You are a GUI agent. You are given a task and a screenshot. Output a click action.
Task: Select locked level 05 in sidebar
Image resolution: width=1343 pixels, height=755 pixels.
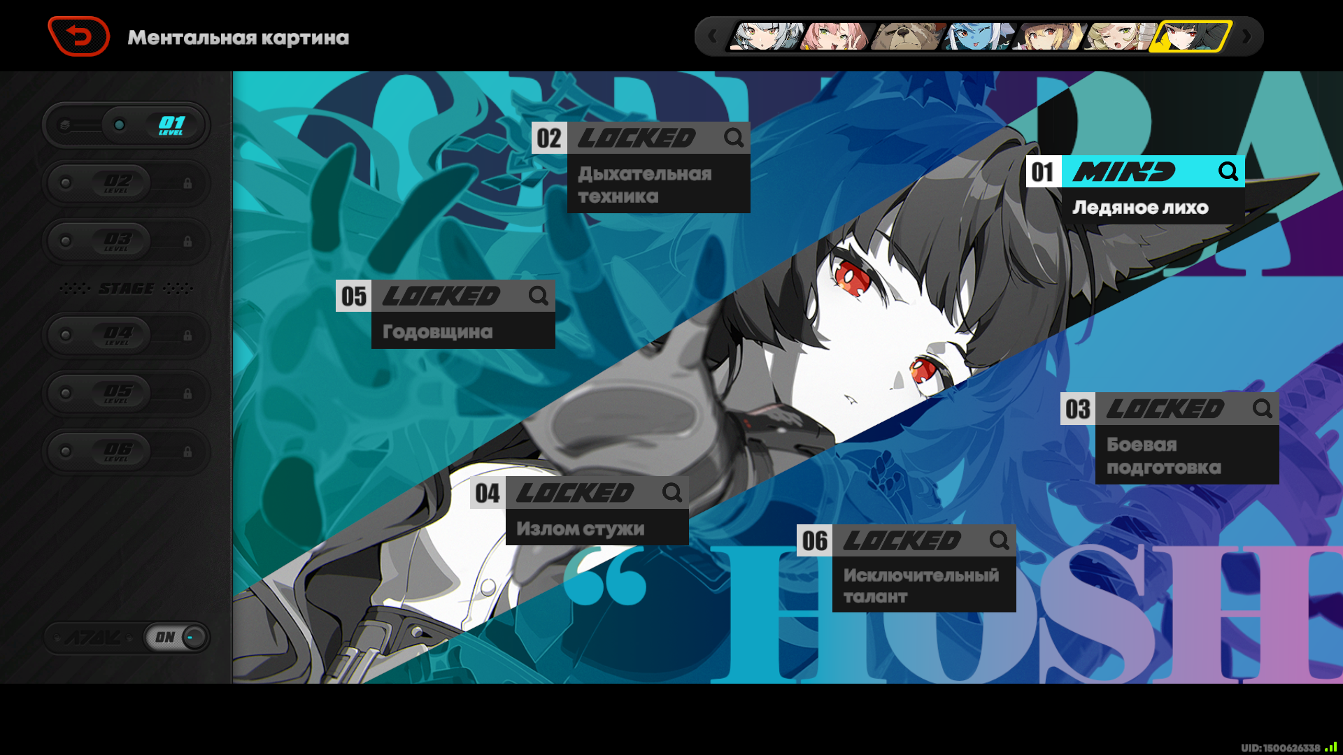[127, 394]
